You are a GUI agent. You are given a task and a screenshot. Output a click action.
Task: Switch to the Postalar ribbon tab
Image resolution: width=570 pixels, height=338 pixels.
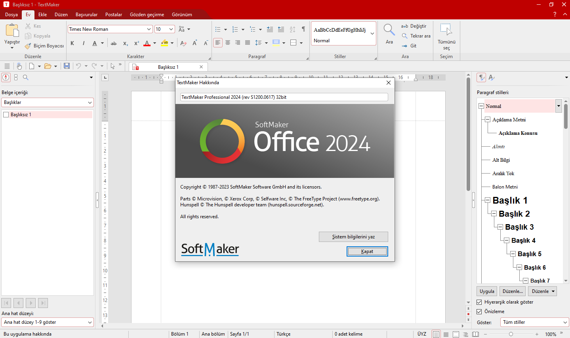click(114, 15)
